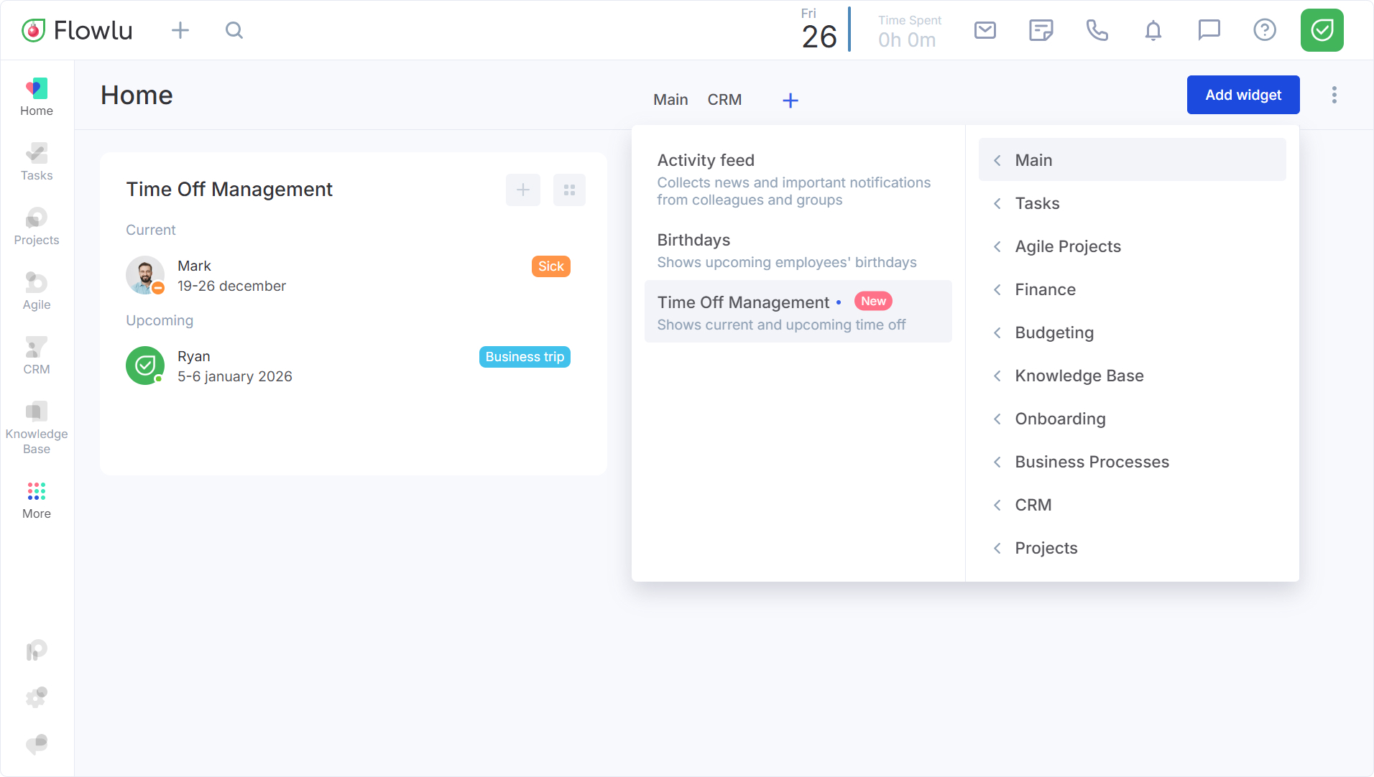Click the Add widget button
The image size is (1374, 777).
1242,95
